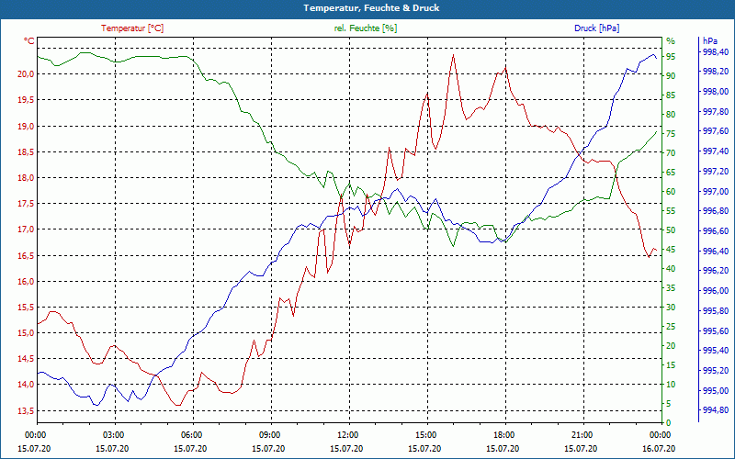Click temperature axis value 17,5
Viewport: 735px width, 459px height.
pos(27,204)
